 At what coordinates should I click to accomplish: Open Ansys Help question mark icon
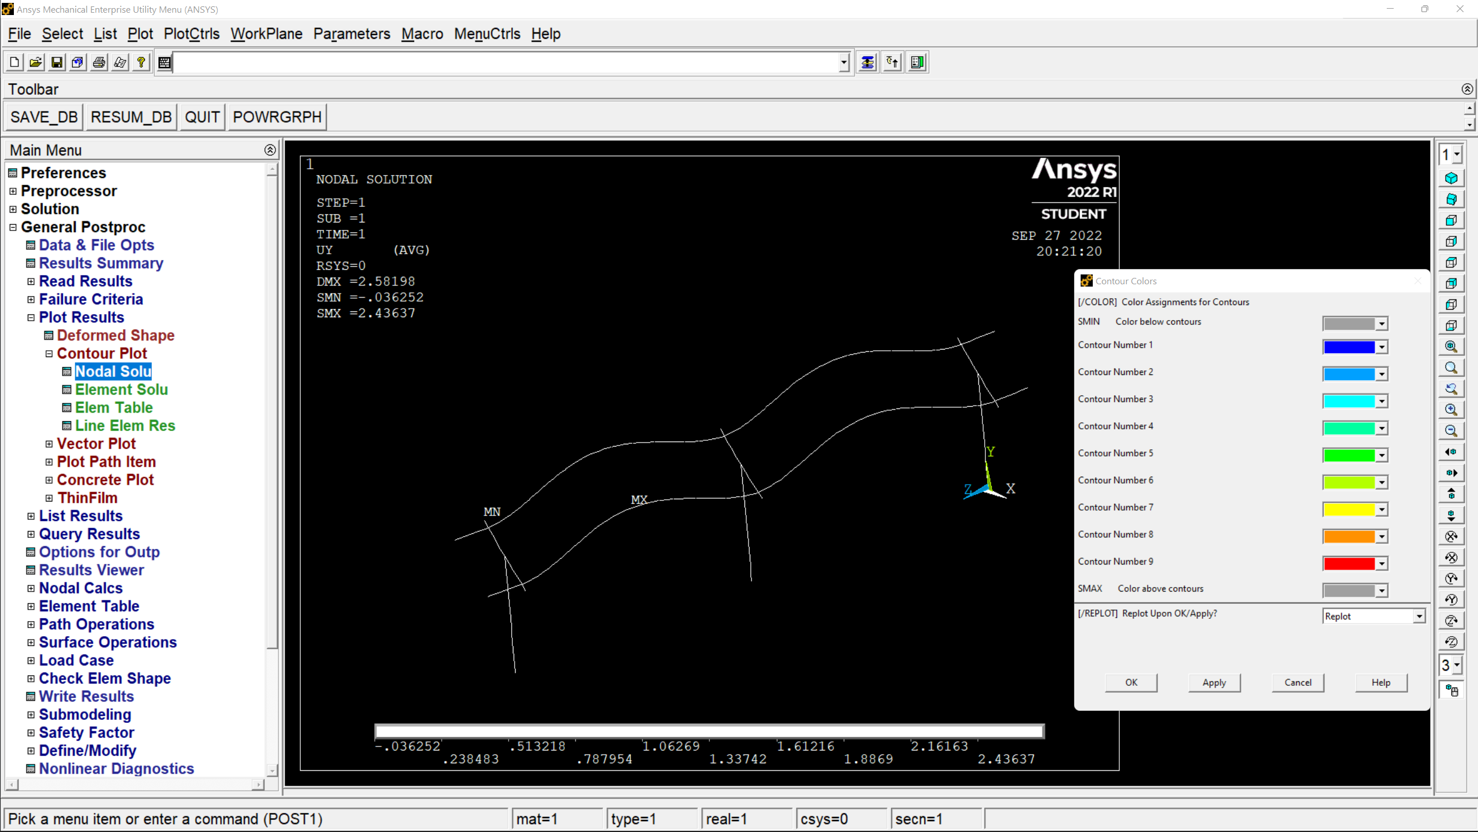[x=141, y=62]
